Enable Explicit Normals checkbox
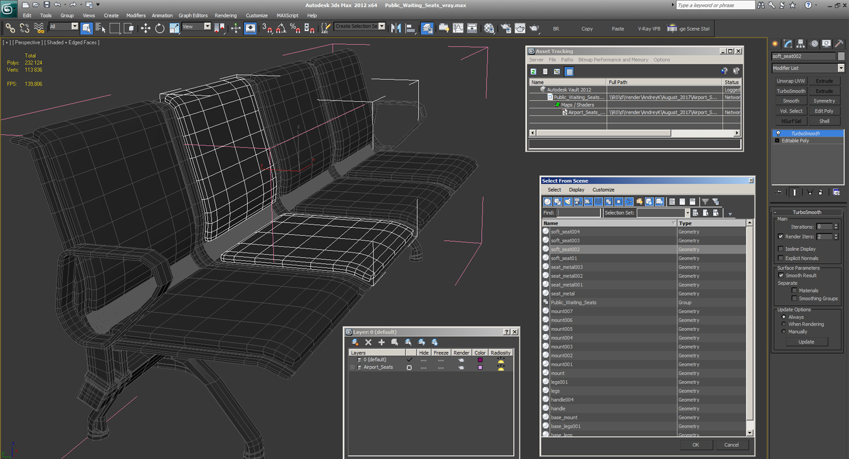This screenshot has height=459, width=849. [781, 258]
